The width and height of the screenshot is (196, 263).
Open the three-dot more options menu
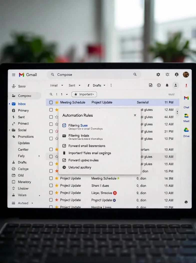click(x=111, y=85)
